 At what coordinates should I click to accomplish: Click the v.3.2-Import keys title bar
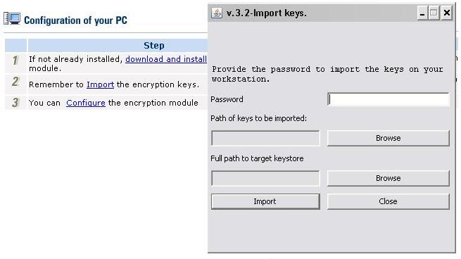click(x=312, y=13)
